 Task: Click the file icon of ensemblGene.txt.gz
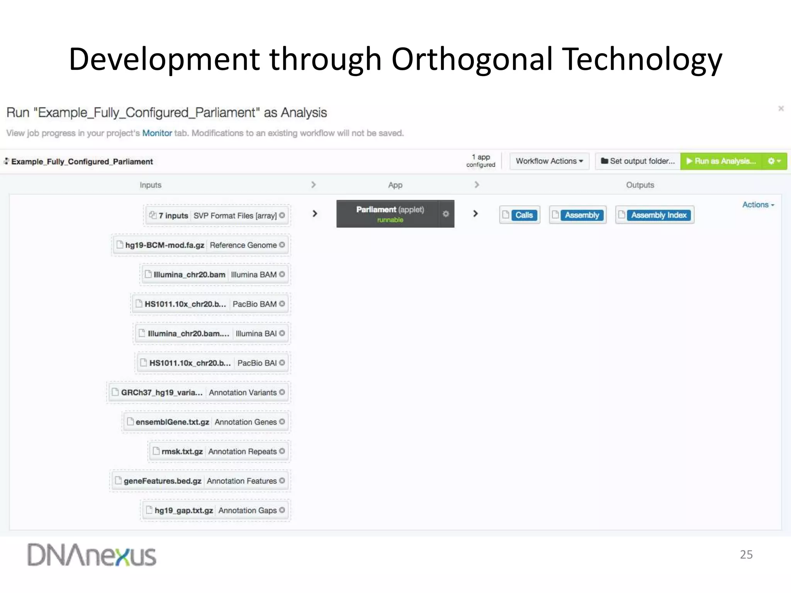tap(130, 422)
